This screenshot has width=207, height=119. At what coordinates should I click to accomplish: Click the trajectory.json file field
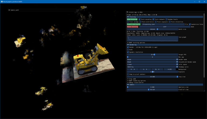[163, 24]
